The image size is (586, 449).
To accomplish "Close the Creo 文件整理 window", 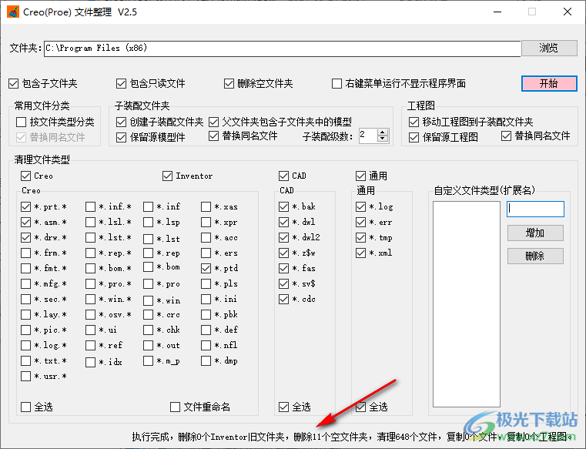I will pos(568,12).
